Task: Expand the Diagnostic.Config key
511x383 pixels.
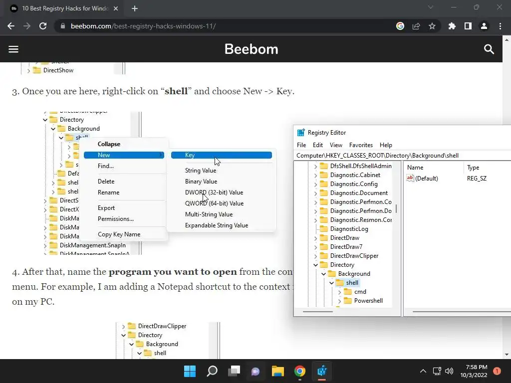Action: [x=315, y=185]
